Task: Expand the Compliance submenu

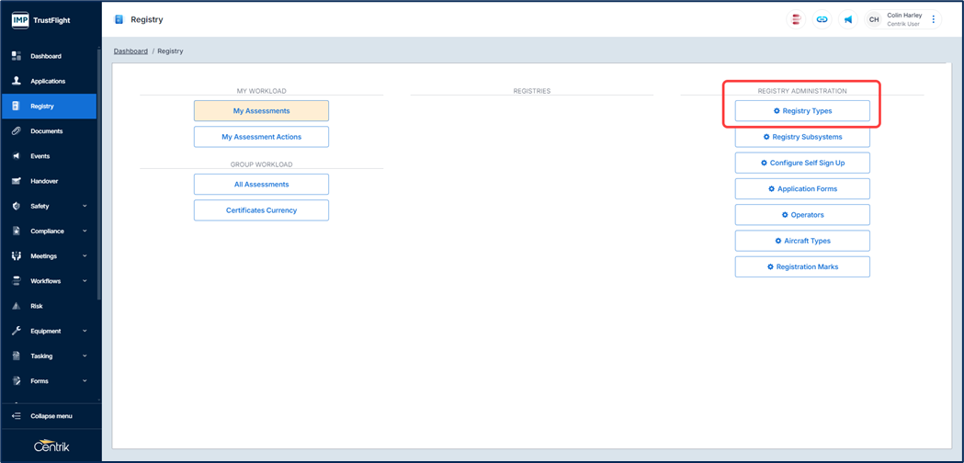Action: click(x=85, y=231)
